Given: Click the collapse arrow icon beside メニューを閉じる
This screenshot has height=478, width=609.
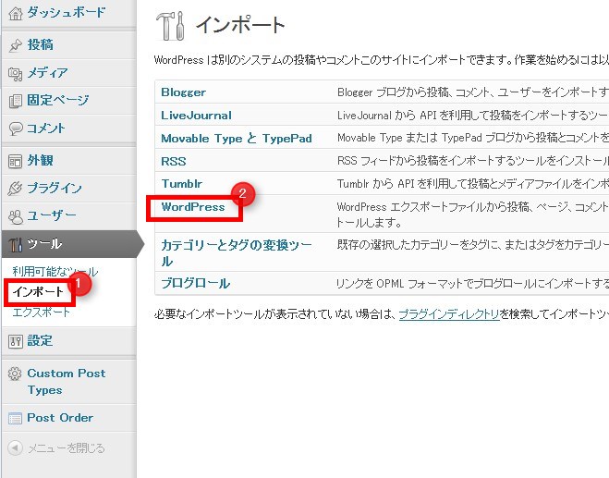Looking at the screenshot, I should tap(15, 448).
